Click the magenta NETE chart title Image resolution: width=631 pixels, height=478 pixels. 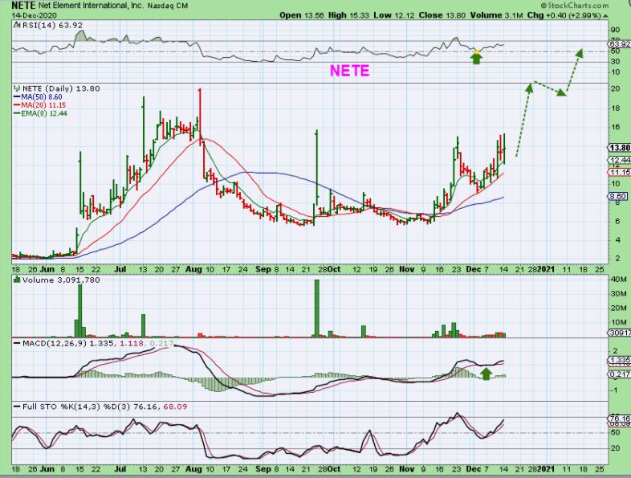click(x=349, y=71)
